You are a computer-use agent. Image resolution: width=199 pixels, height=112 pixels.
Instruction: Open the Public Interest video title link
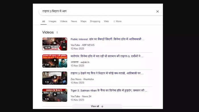(107, 39)
